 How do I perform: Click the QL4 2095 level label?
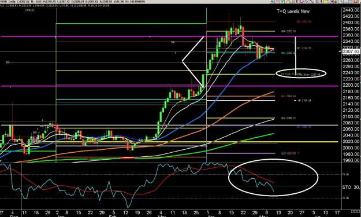pyautogui.click(x=288, y=118)
